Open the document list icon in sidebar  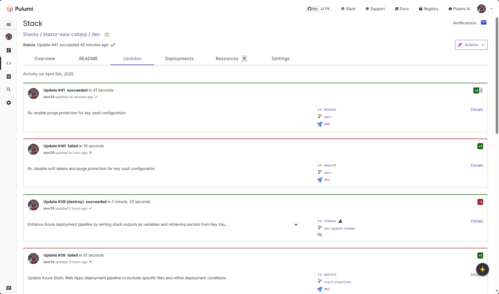click(x=9, y=77)
